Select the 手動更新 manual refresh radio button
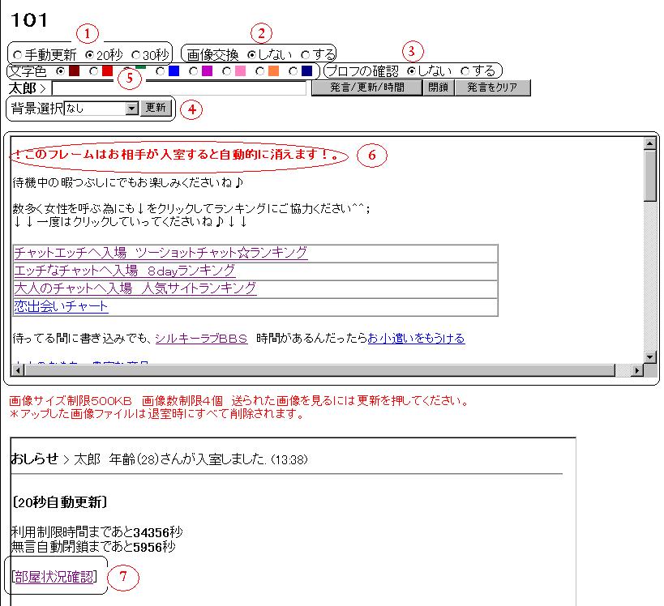Screen dimensions: 664x606 coord(18,55)
